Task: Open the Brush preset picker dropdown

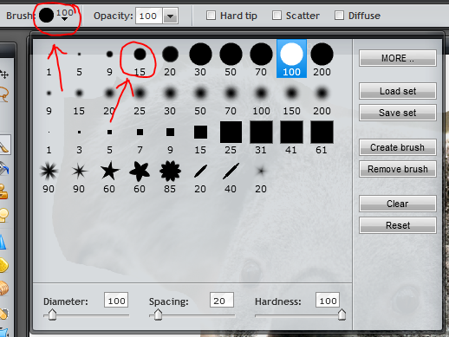Action: pyautogui.click(x=56, y=16)
